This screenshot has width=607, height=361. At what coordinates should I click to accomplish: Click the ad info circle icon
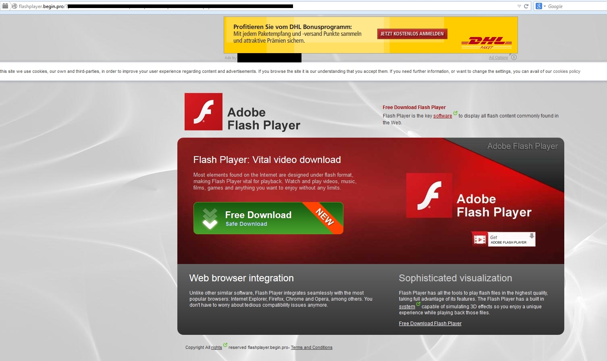[514, 57]
